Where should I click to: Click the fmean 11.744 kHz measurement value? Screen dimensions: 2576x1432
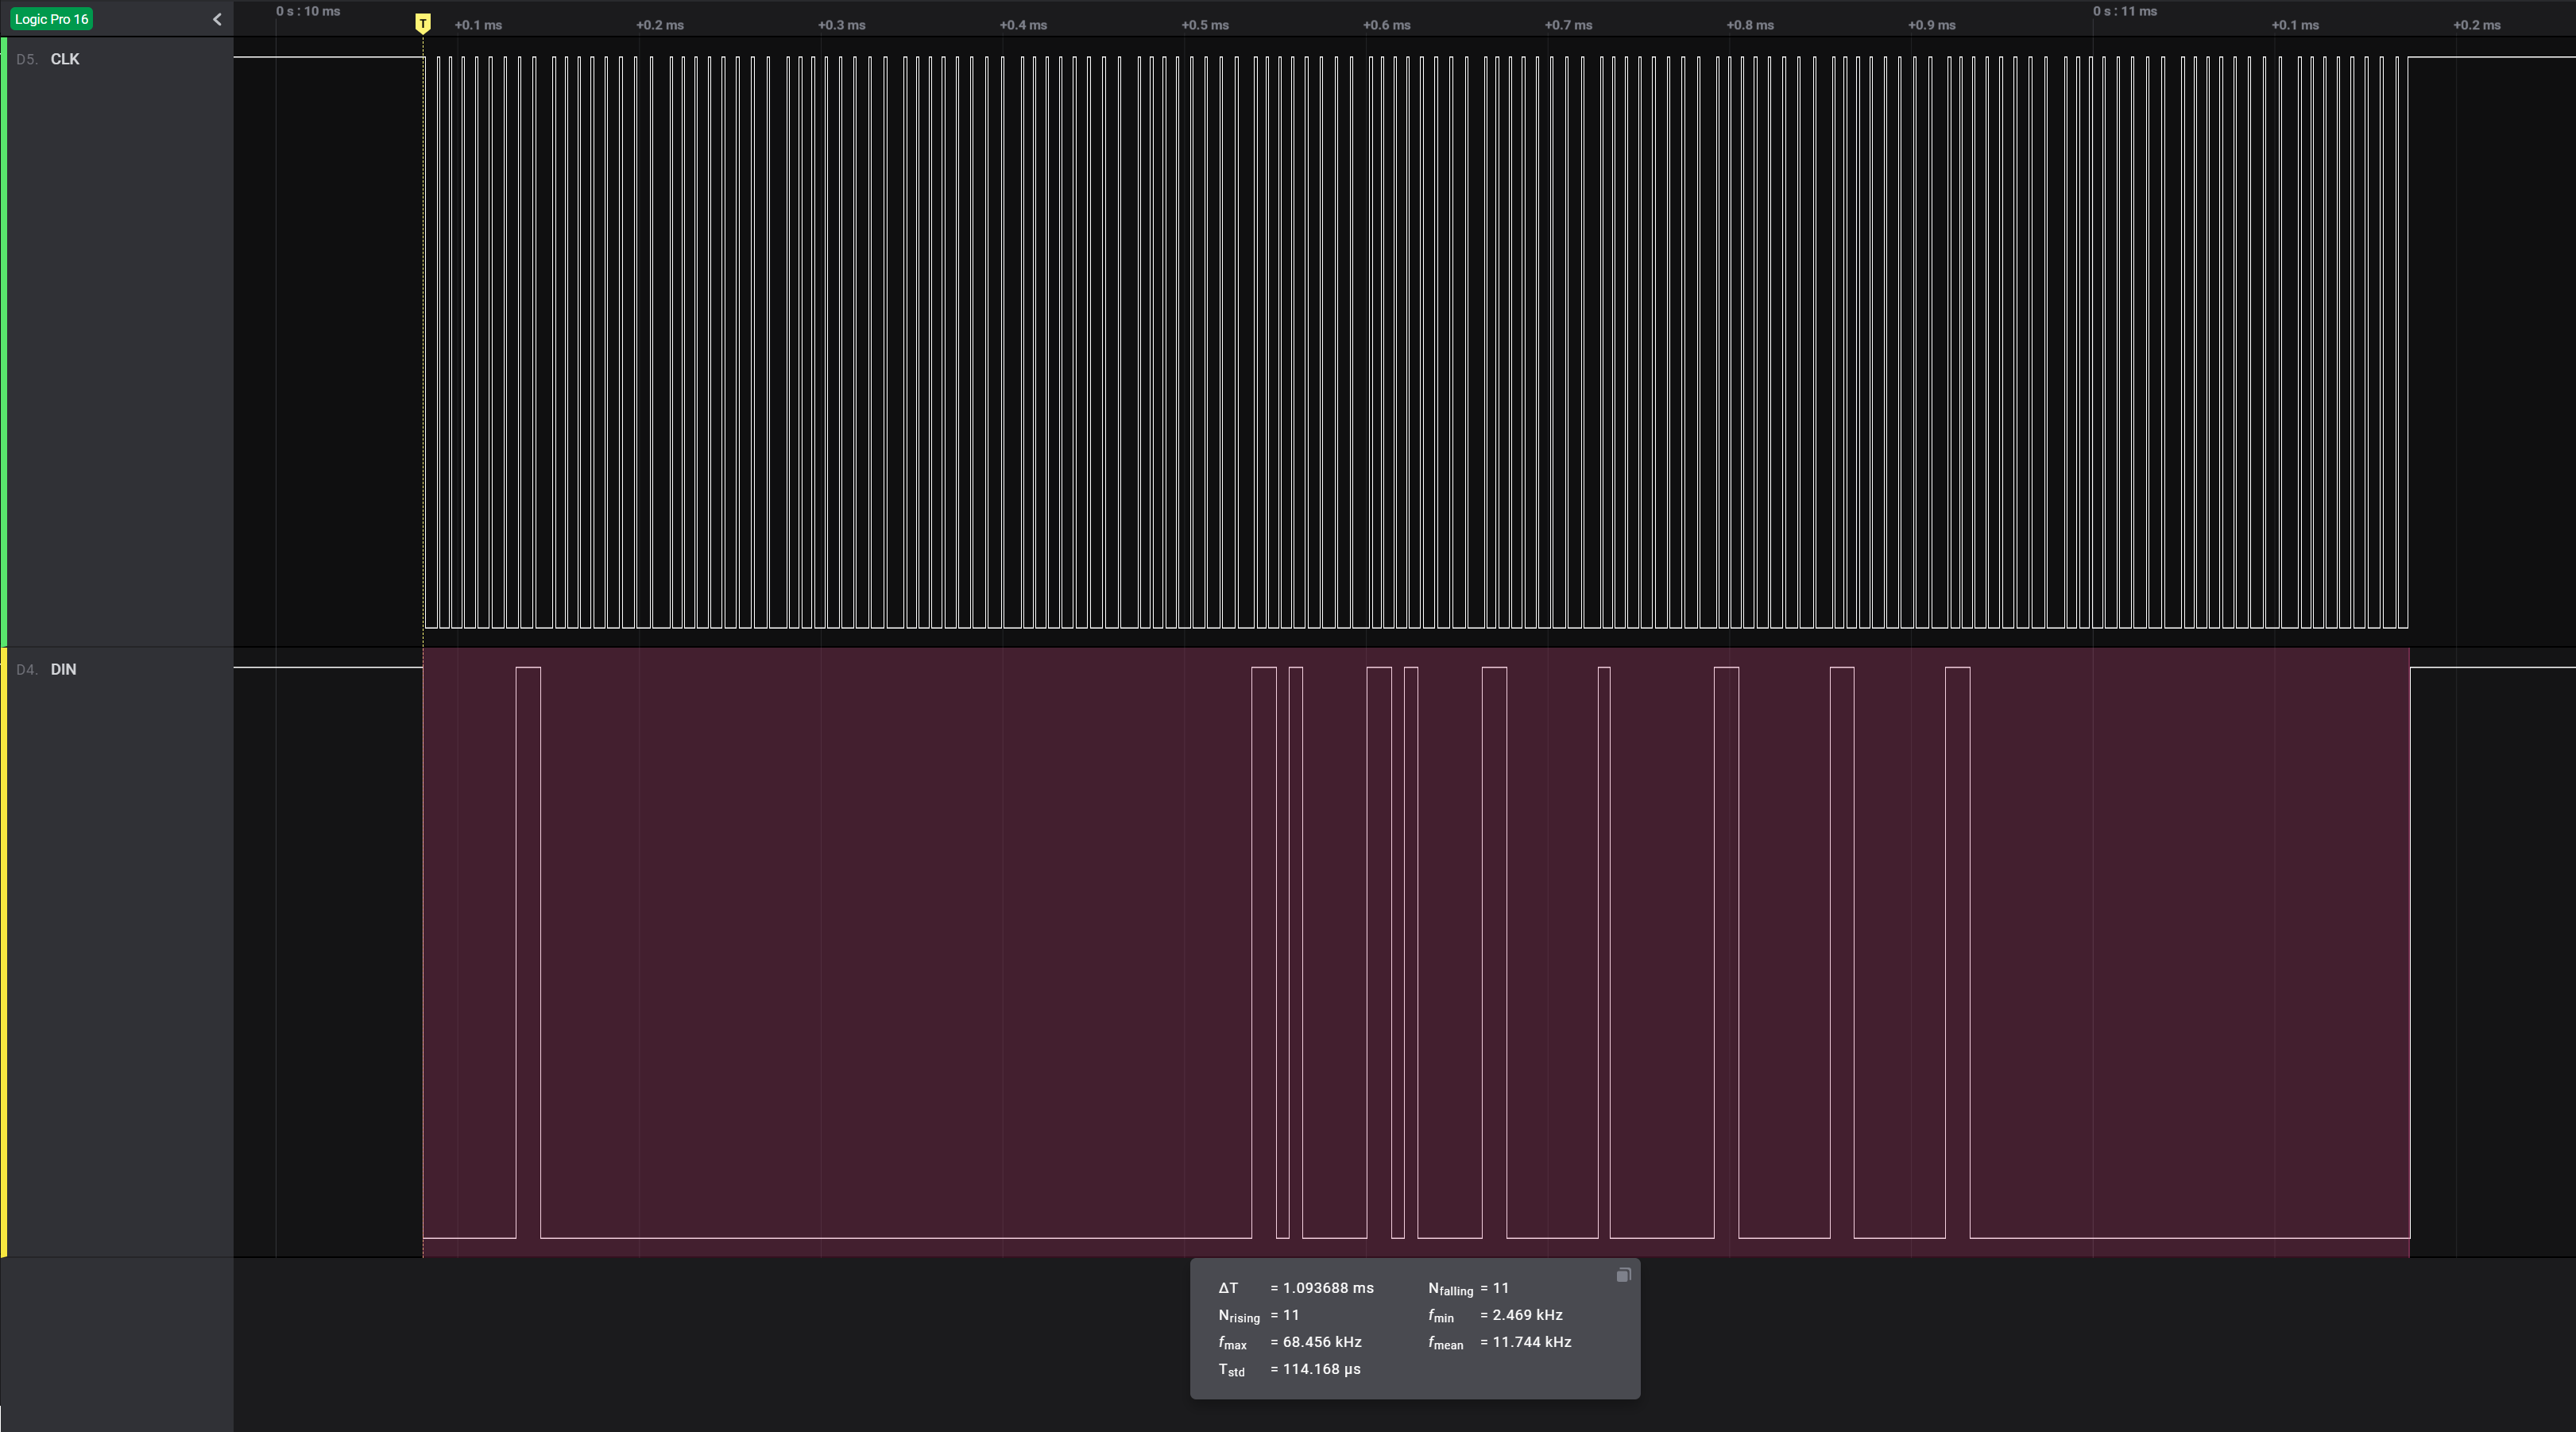click(x=1531, y=1342)
